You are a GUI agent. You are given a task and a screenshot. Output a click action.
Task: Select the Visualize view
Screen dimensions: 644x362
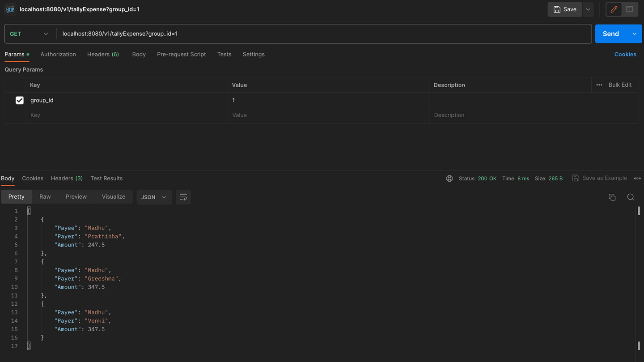pos(114,197)
